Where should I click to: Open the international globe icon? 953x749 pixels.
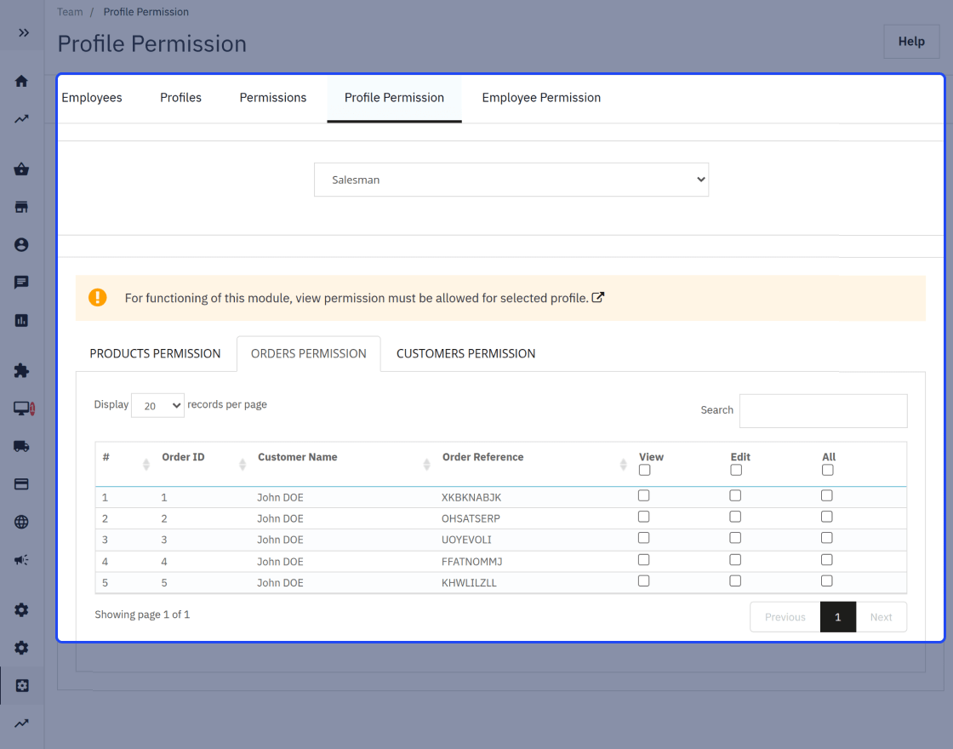pos(21,523)
